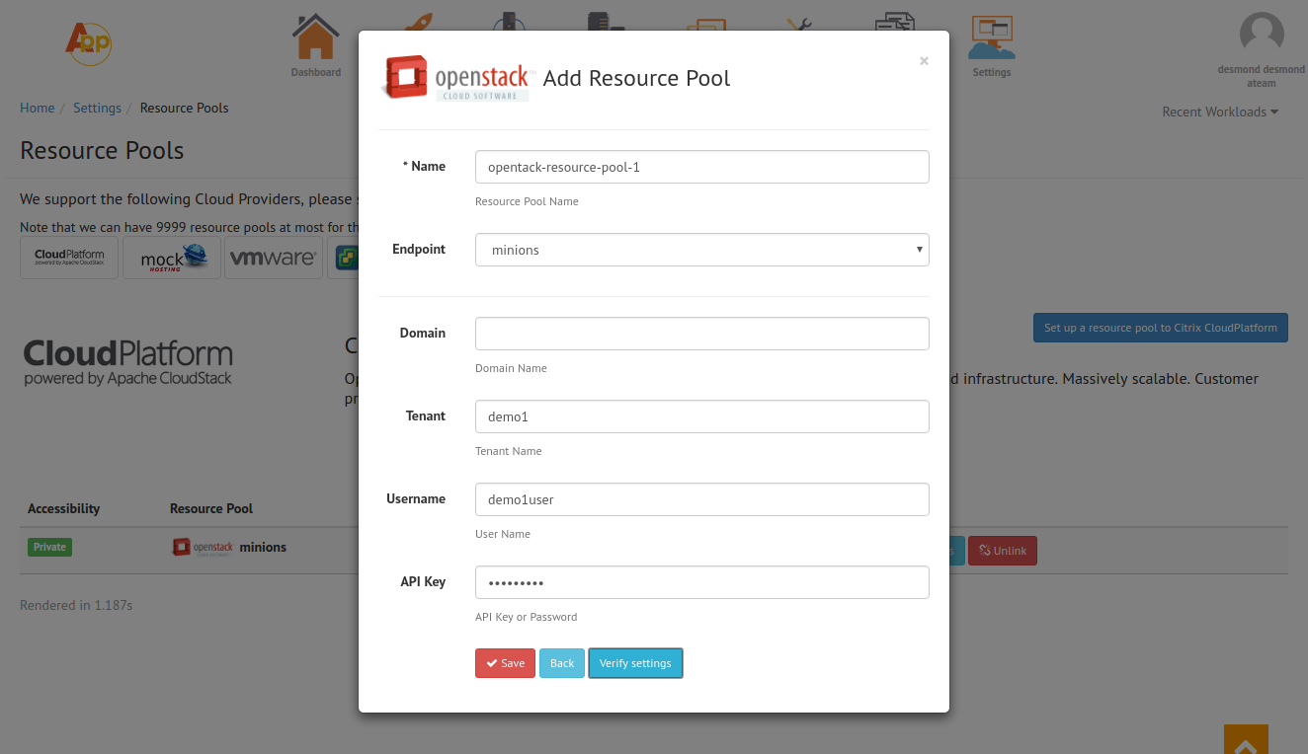Viewport: 1308px width, 754px height.
Task: Select the CloudPlatform provider logo button
Action: click(69, 258)
